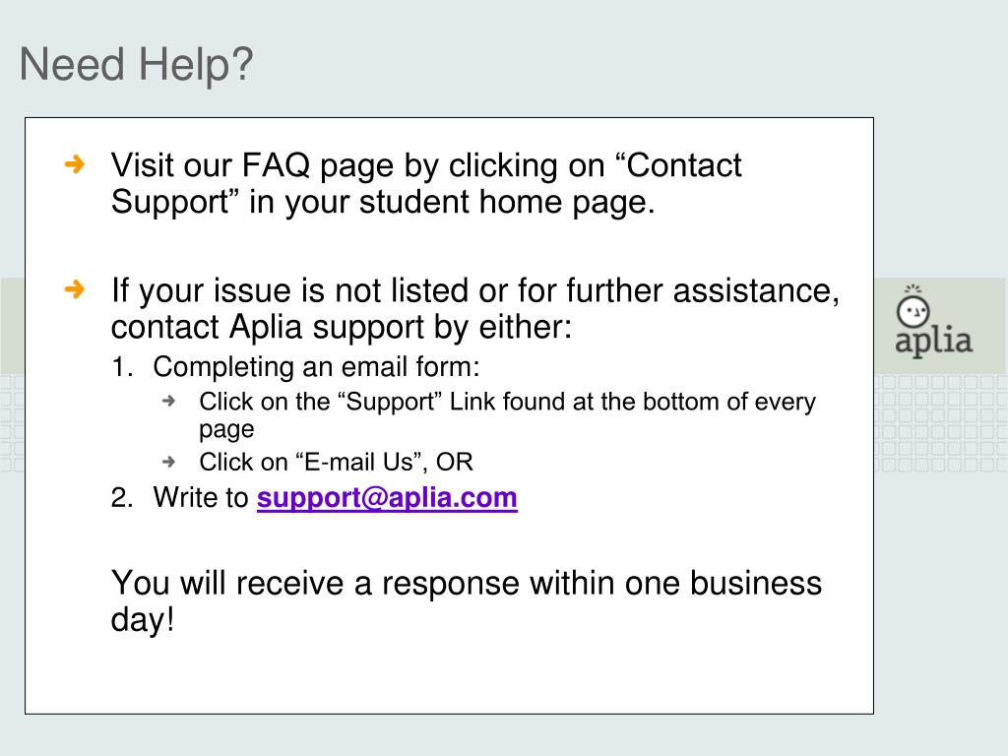
Task: Click the quoted Contact Support phrase
Action: pos(427,184)
